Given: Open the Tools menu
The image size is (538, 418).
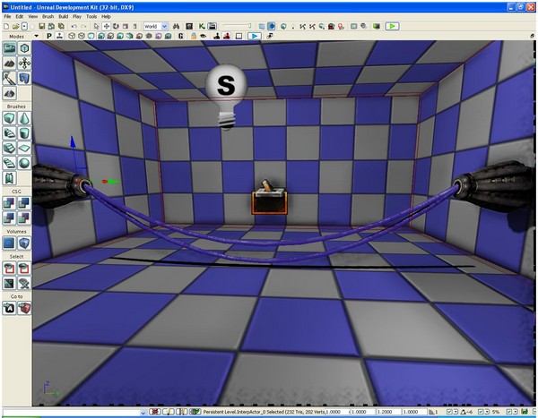Looking at the screenshot, I should pyautogui.click(x=91, y=16).
